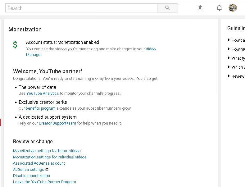Click the external-link icon beside AdSense settings
245x187 pixels.
47,170
